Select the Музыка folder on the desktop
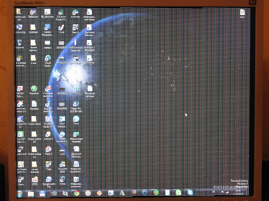 tap(34, 104)
